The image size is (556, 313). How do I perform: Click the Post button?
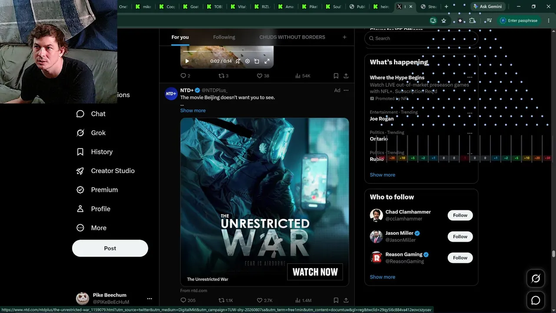(x=110, y=248)
